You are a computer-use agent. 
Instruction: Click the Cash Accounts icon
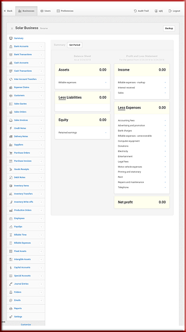point(11,63)
